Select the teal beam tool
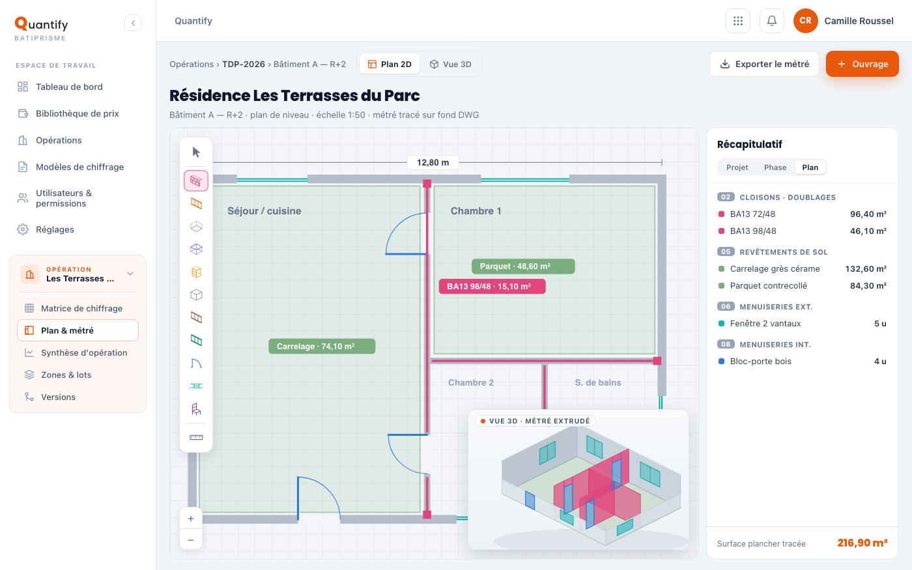 pyautogui.click(x=196, y=386)
